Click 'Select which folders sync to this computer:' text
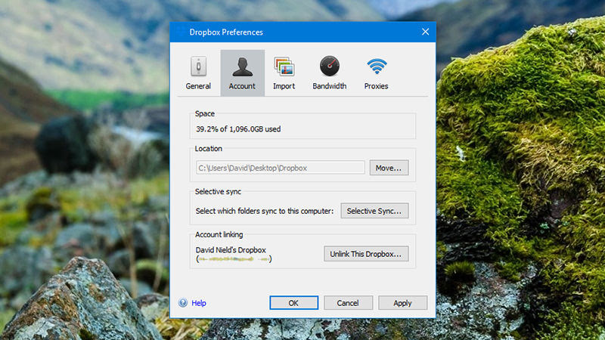 click(x=264, y=212)
